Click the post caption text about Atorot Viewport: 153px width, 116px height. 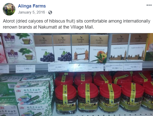pos(76,24)
